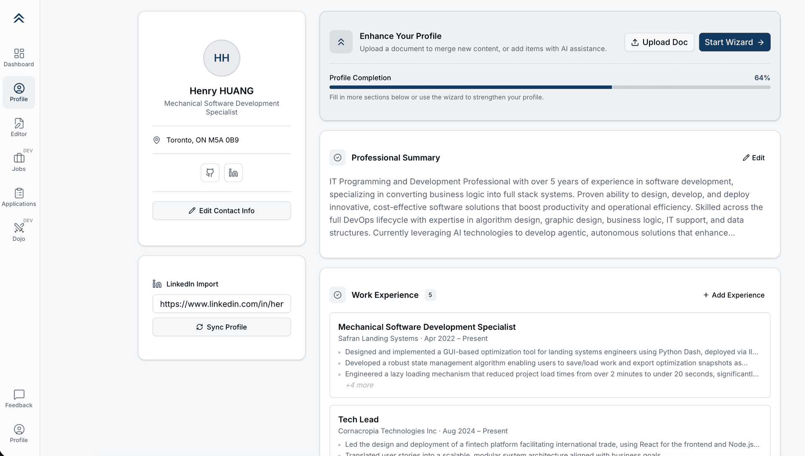Open the Dashboard from the sidebar
The image size is (805, 456).
pos(19,57)
